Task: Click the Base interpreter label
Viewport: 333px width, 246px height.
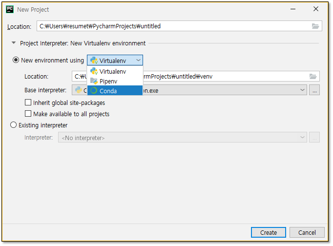Action: click(x=45, y=90)
